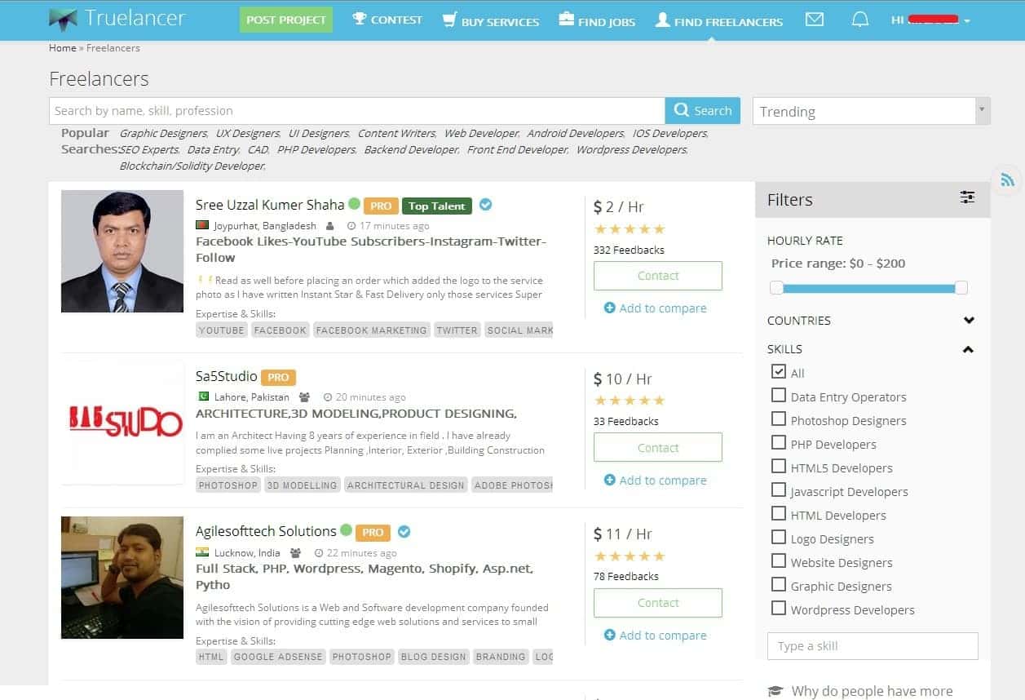The height and width of the screenshot is (700, 1025).
Task: Click the star rating for the $11 / Hr freelancer
Action: 630,556
